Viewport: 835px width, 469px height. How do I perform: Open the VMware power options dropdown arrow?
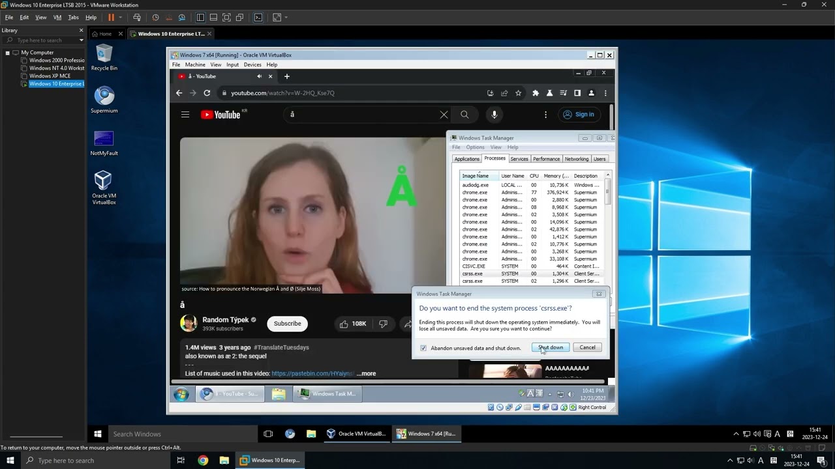pyautogui.click(x=121, y=18)
